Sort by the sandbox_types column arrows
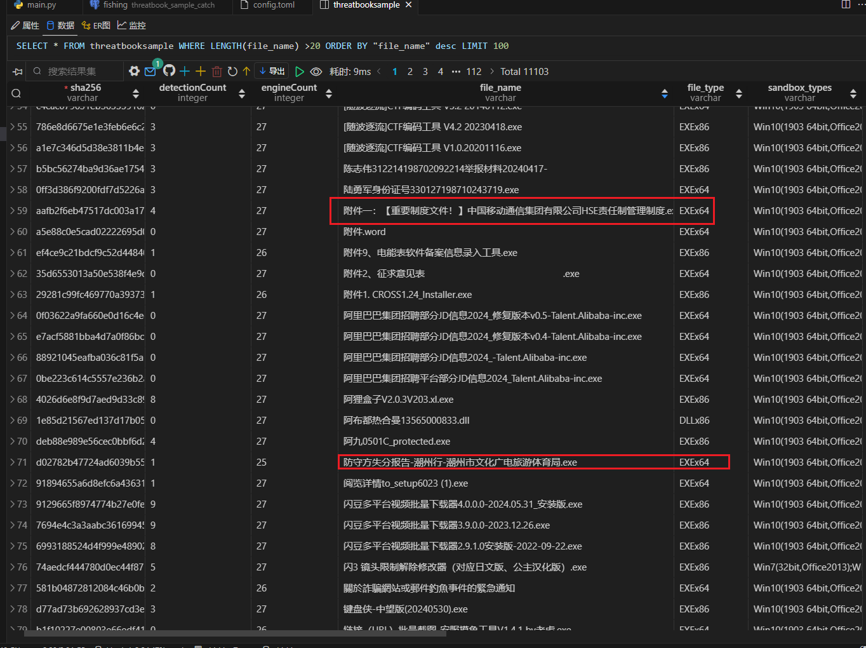 (x=853, y=93)
